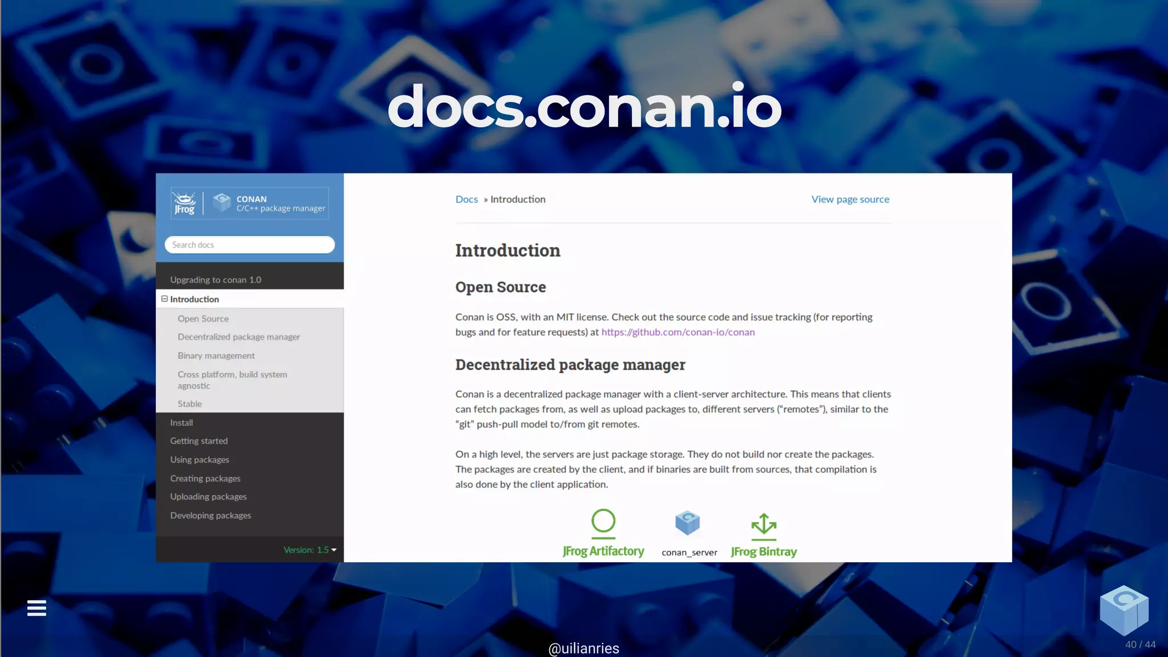
Task: Click the JFrog Bintray label
Action: click(x=764, y=551)
